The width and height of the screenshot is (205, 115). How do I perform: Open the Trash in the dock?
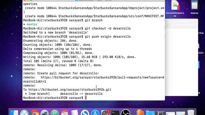(191, 112)
